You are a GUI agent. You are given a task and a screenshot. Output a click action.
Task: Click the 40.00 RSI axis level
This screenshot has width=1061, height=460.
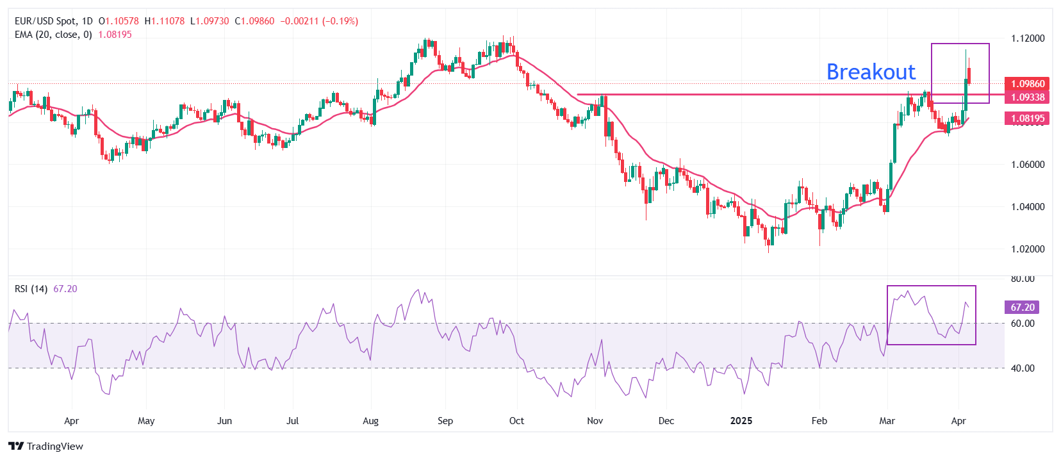(x=1023, y=368)
